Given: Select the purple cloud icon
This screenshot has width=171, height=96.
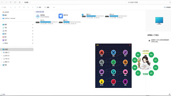Looking at the screenshot, I should click(102, 72).
